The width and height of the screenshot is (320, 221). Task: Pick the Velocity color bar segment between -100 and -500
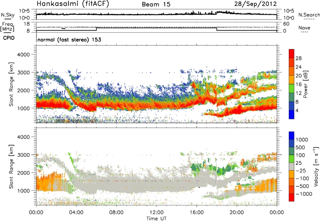pyautogui.click(x=292, y=182)
